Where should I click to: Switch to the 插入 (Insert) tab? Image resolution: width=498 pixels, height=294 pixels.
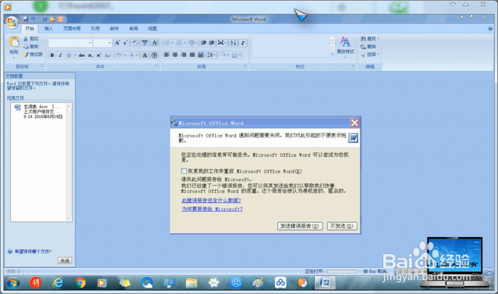[49, 28]
